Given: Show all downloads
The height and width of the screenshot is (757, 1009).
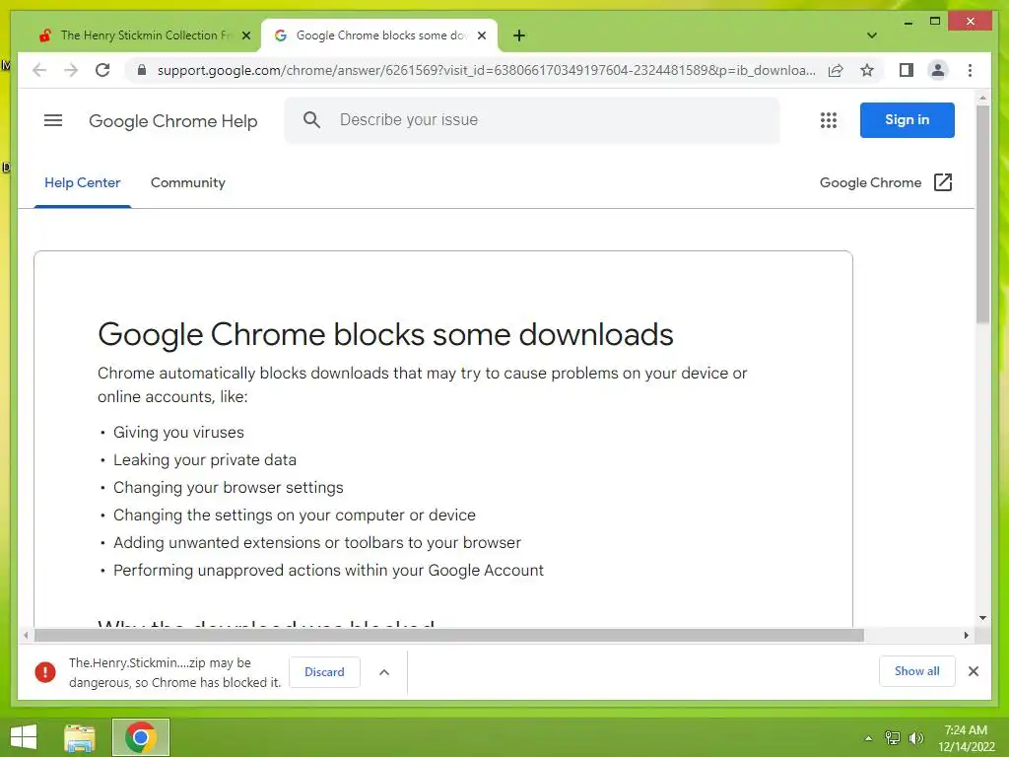Looking at the screenshot, I should click(x=916, y=671).
